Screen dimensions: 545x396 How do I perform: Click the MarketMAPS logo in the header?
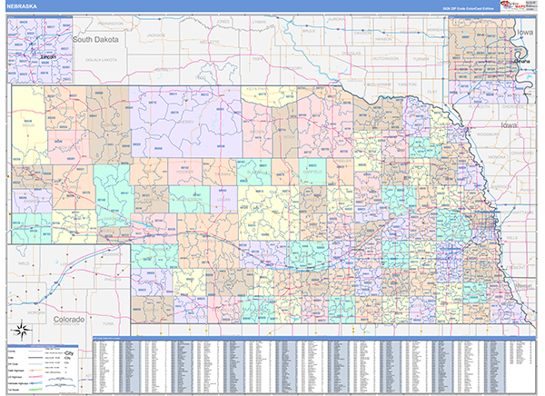pos(512,6)
